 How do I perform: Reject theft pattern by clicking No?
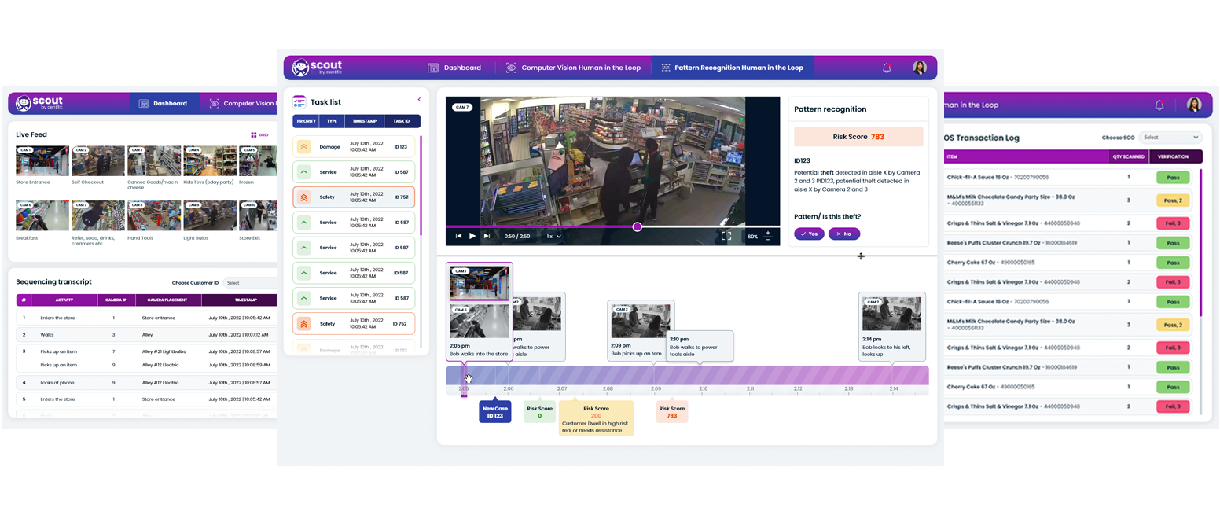click(x=843, y=234)
